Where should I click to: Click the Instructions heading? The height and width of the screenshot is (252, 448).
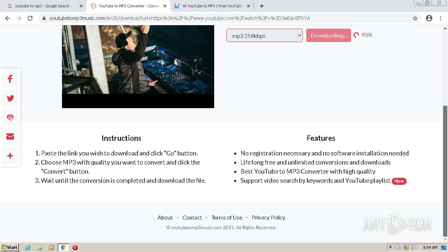pos(121,138)
